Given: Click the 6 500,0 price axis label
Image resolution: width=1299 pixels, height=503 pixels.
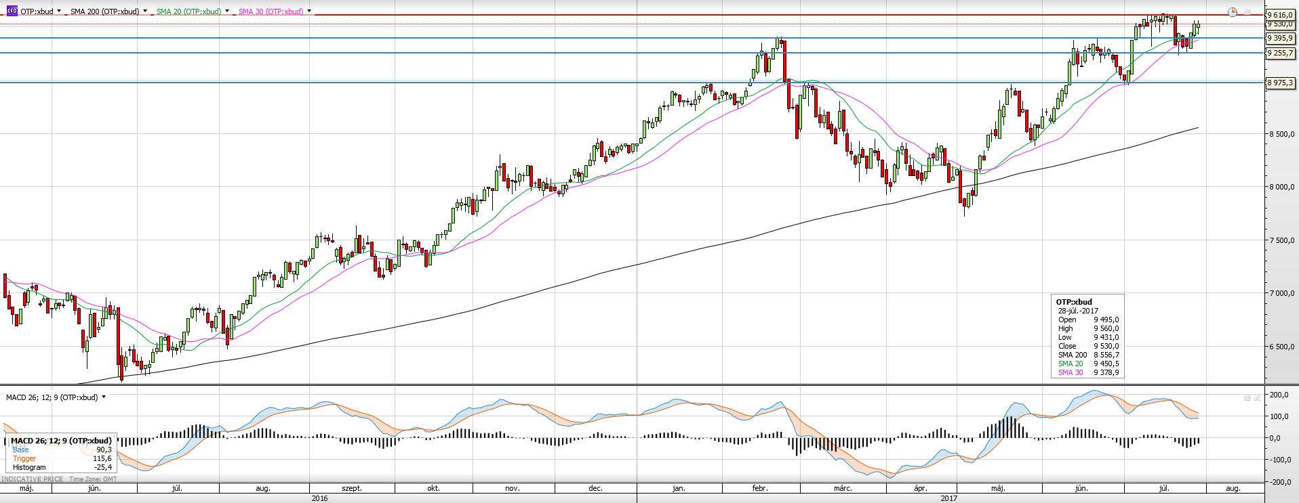Looking at the screenshot, I should pos(1281,347).
